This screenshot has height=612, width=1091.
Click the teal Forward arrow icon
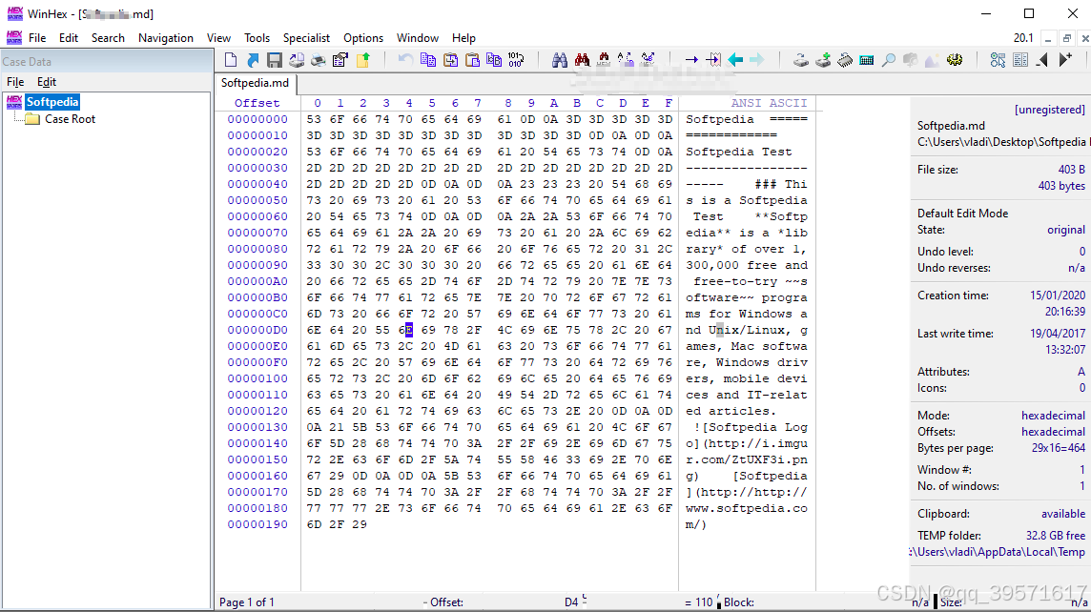point(757,60)
